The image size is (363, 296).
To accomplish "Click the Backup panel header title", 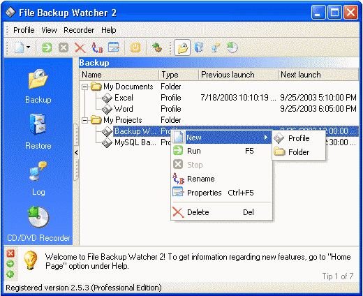I will point(94,63).
